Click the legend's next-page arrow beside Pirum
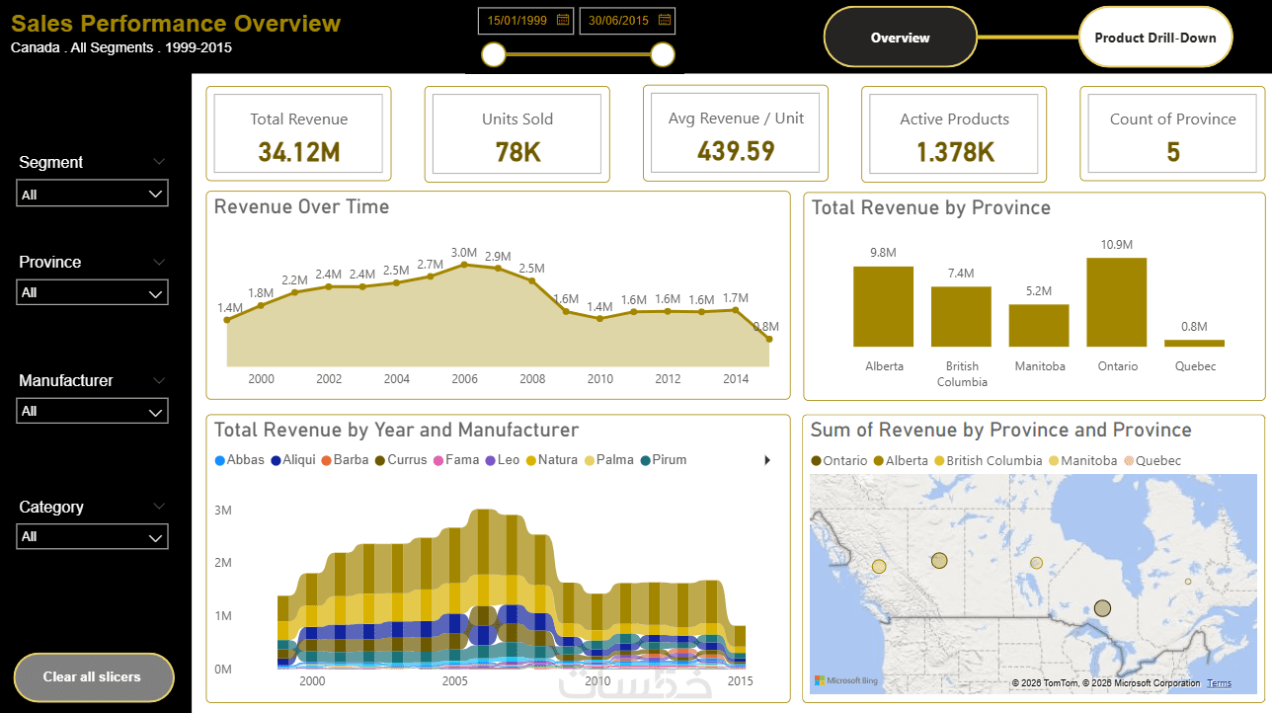The image size is (1272, 713). tap(765, 460)
